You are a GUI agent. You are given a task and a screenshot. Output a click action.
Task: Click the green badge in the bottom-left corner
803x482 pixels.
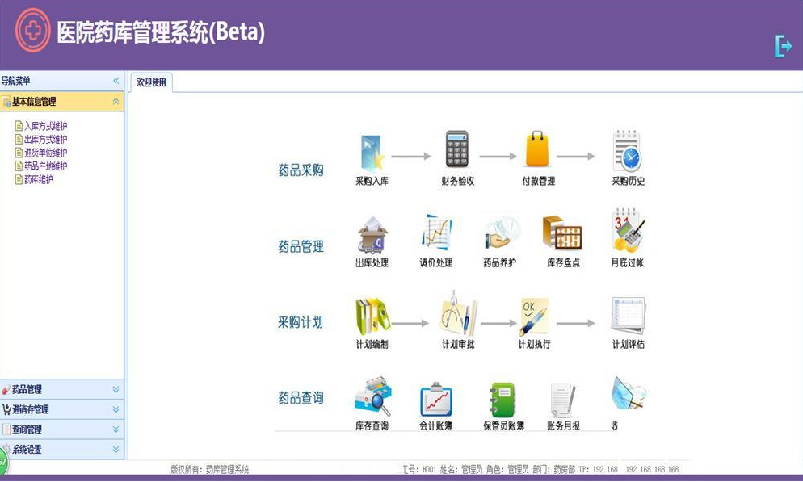(3, 462)
